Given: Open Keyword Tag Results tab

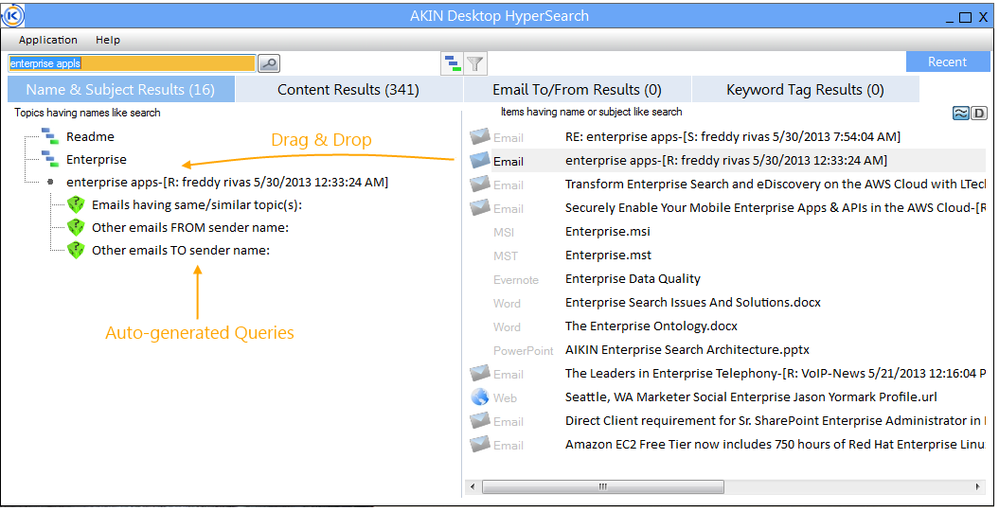Looking at the screenshot, I should (x=805, y=90).
